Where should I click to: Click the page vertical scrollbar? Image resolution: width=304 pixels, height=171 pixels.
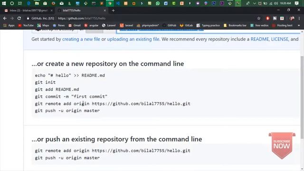[302, 97]
